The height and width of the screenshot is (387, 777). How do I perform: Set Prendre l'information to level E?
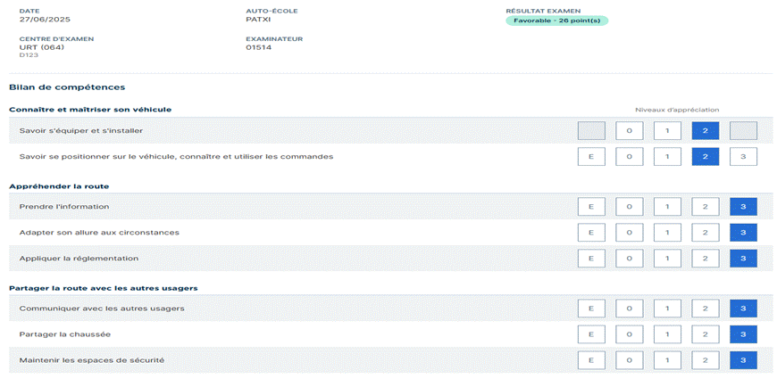coord(590,207)
